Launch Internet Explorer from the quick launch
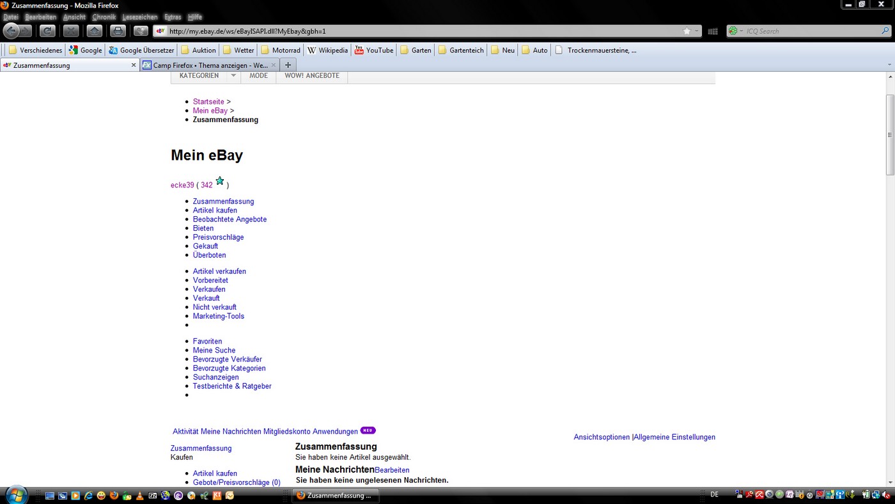 click(88, 495)
